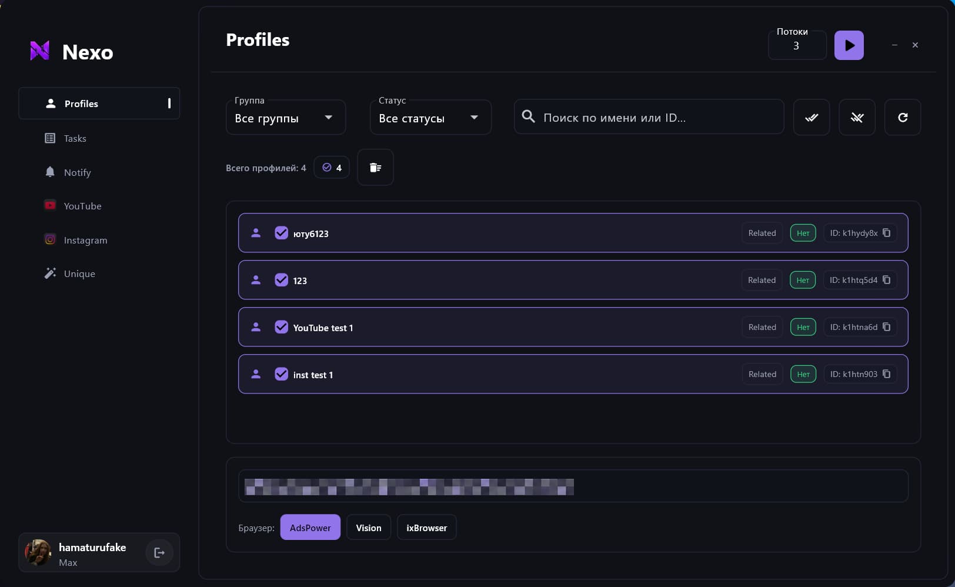Viewport: 955px width, 587px height.
Task: Select the Vision browser option
Action: 369,528
